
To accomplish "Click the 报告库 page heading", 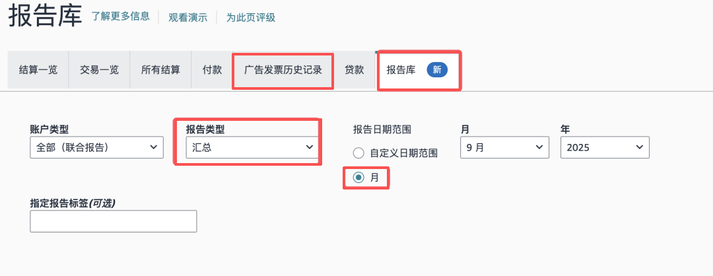I will coord(45,18).
